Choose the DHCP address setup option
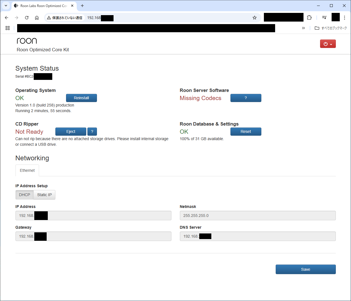 [24, 195]
